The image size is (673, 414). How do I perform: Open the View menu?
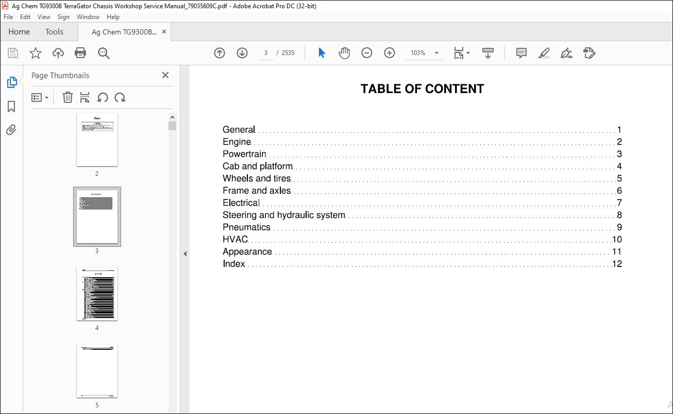(44, 17)
